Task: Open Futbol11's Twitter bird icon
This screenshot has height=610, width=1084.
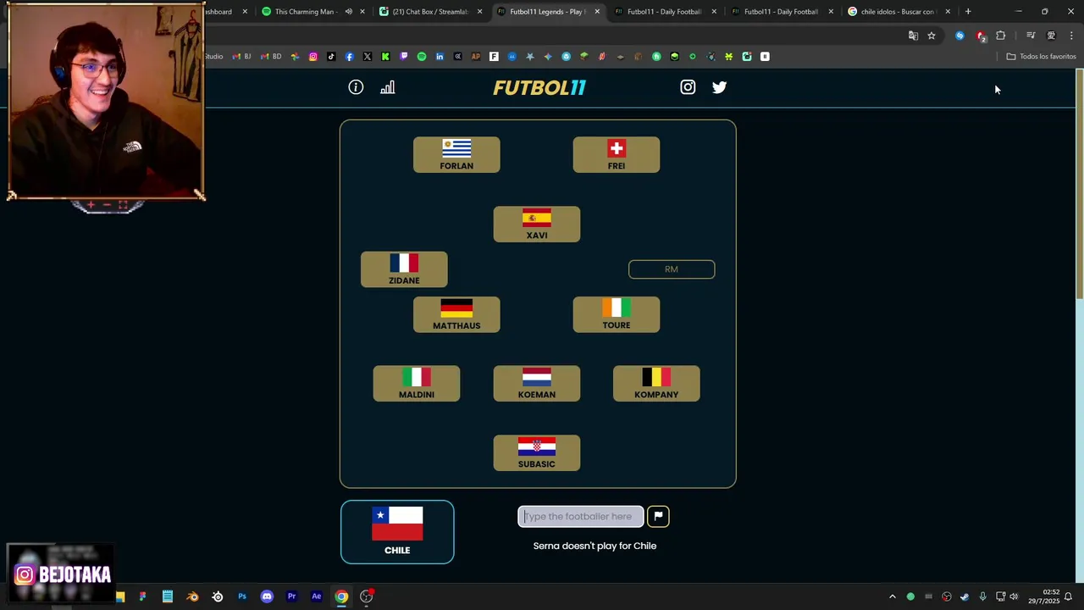Action: (x=719, y=87)
